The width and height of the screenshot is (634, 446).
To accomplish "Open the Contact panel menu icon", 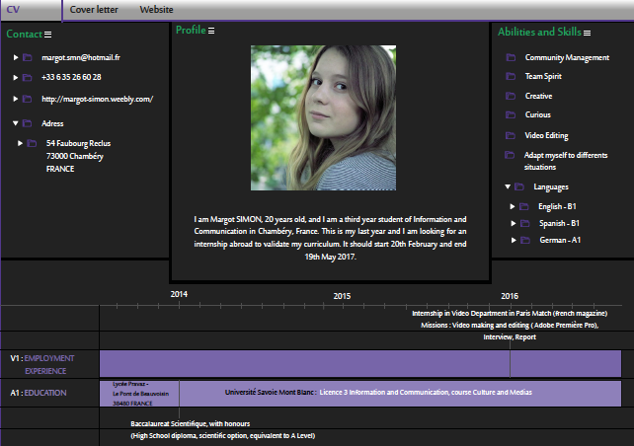I will (47, 35).
